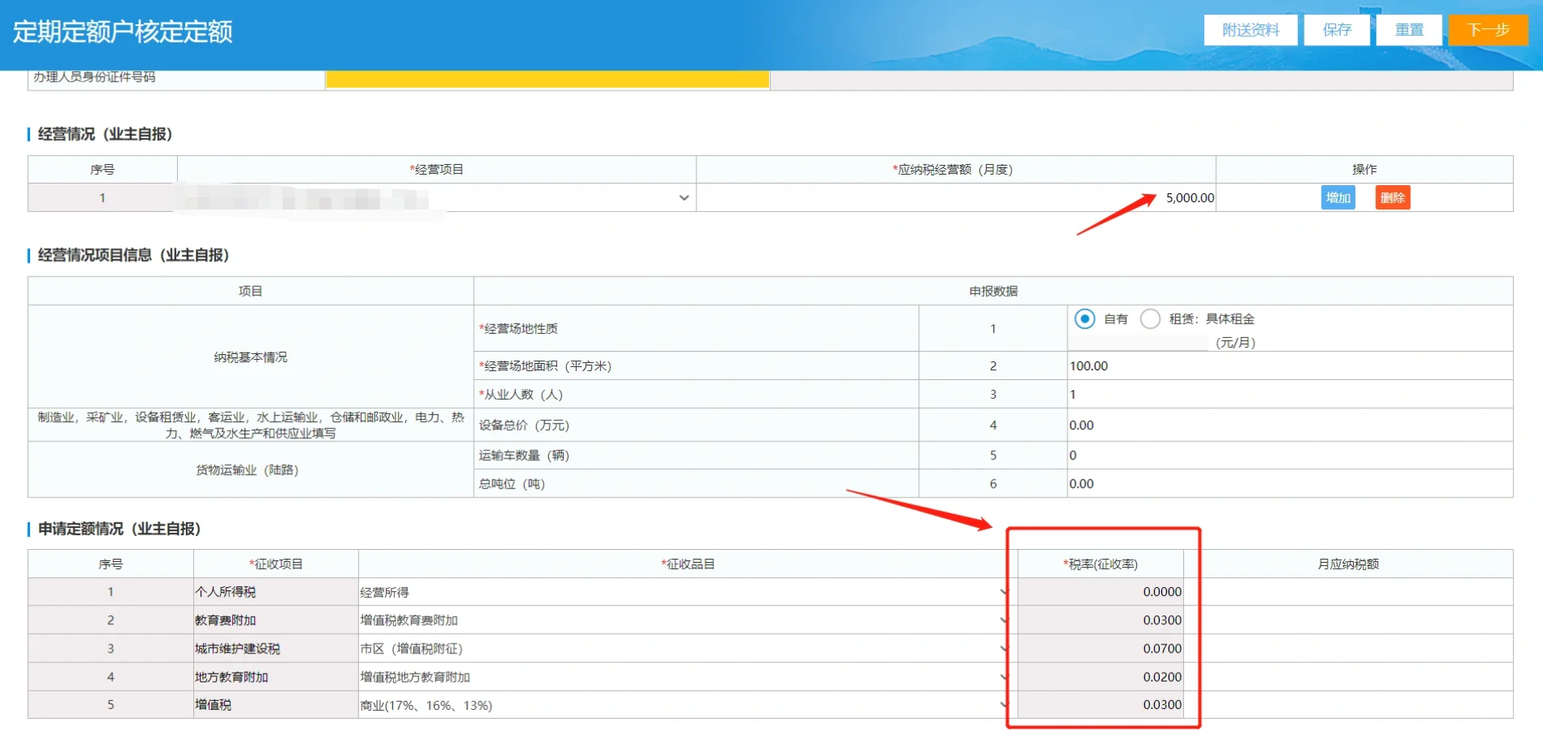The width and height of the screenshot is (1543, 735).
Task: Open the 经营项目 business item dropdown
Action: 683,196
